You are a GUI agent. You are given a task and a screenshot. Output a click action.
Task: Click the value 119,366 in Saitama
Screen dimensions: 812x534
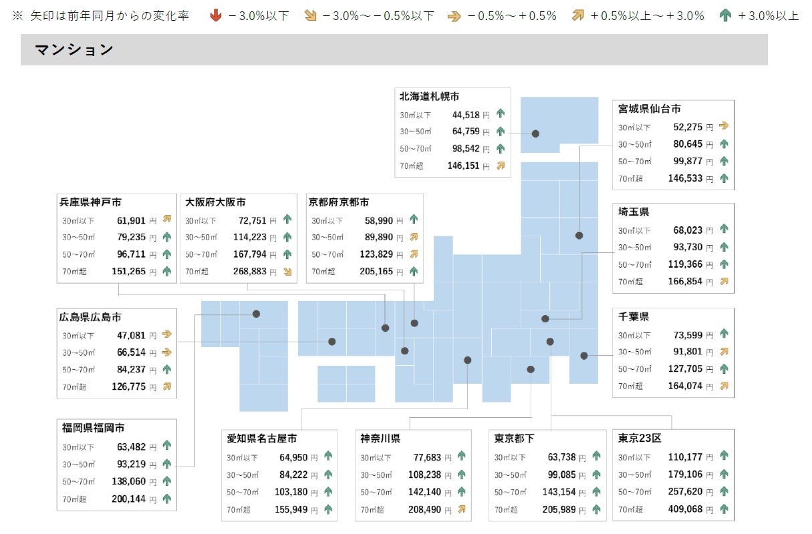[686, 264]
